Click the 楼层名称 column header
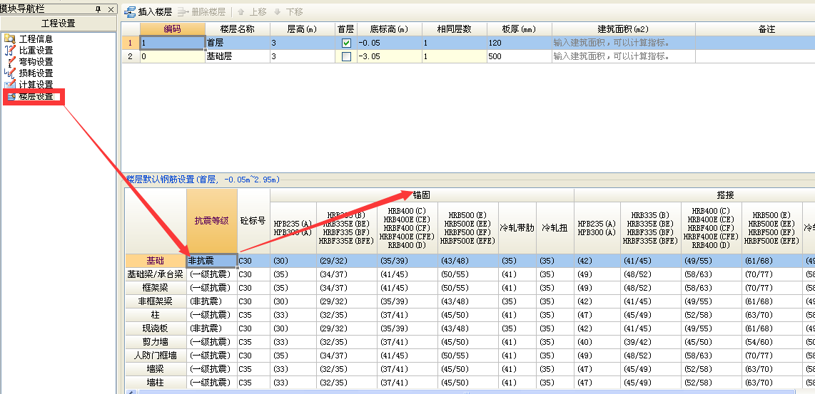Image resolution: width=815 pixels, height=394 pixels. click(238, 29)
